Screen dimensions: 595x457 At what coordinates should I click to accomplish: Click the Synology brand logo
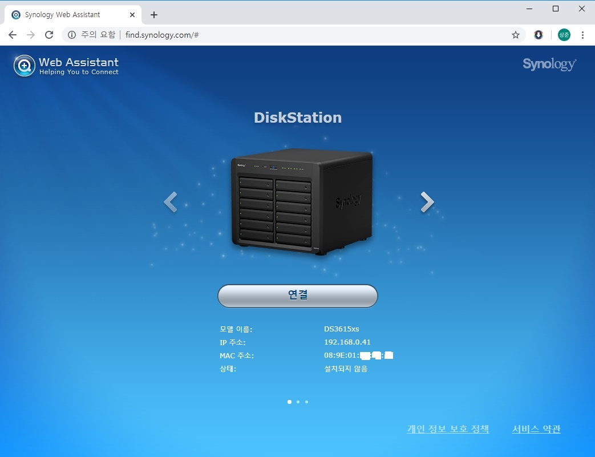[549, 64]
